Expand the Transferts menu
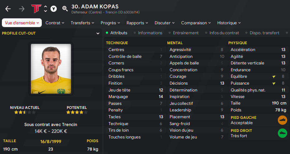Image resolution: width=290 pixels, height=154 pixels. click(x=82, y=23)
